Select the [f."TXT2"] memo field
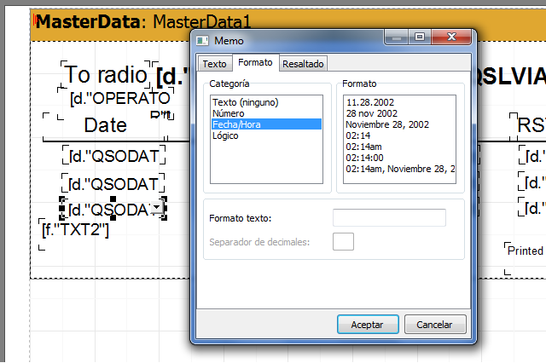This screenshot has width=546, height=363. [x=75, y=228]
